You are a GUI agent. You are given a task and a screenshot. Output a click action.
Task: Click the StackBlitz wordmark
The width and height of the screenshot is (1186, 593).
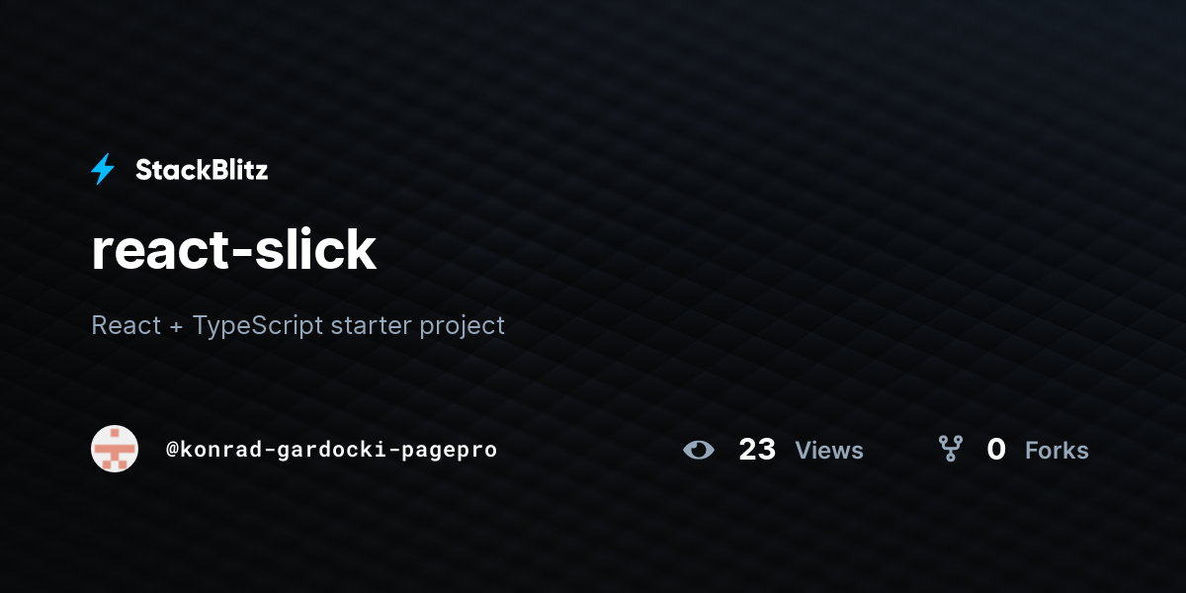(202, 170)
